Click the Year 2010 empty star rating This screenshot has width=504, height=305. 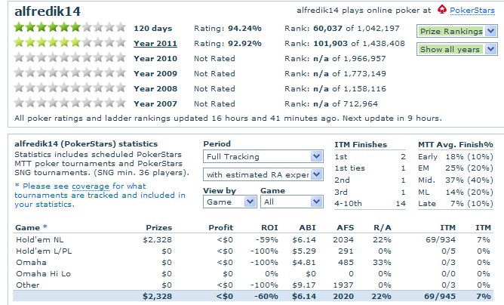(67, 58)
